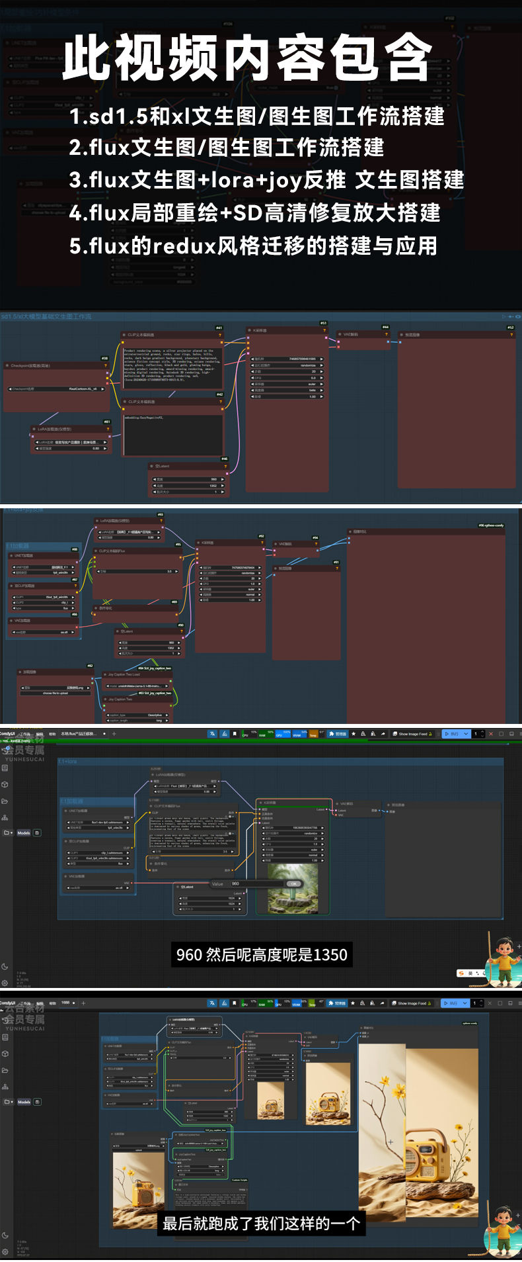Click Show Image Feed in the 最后就跑成了 screenshot
This screenshot has width=522, height=1262.
coord(412,1003)
